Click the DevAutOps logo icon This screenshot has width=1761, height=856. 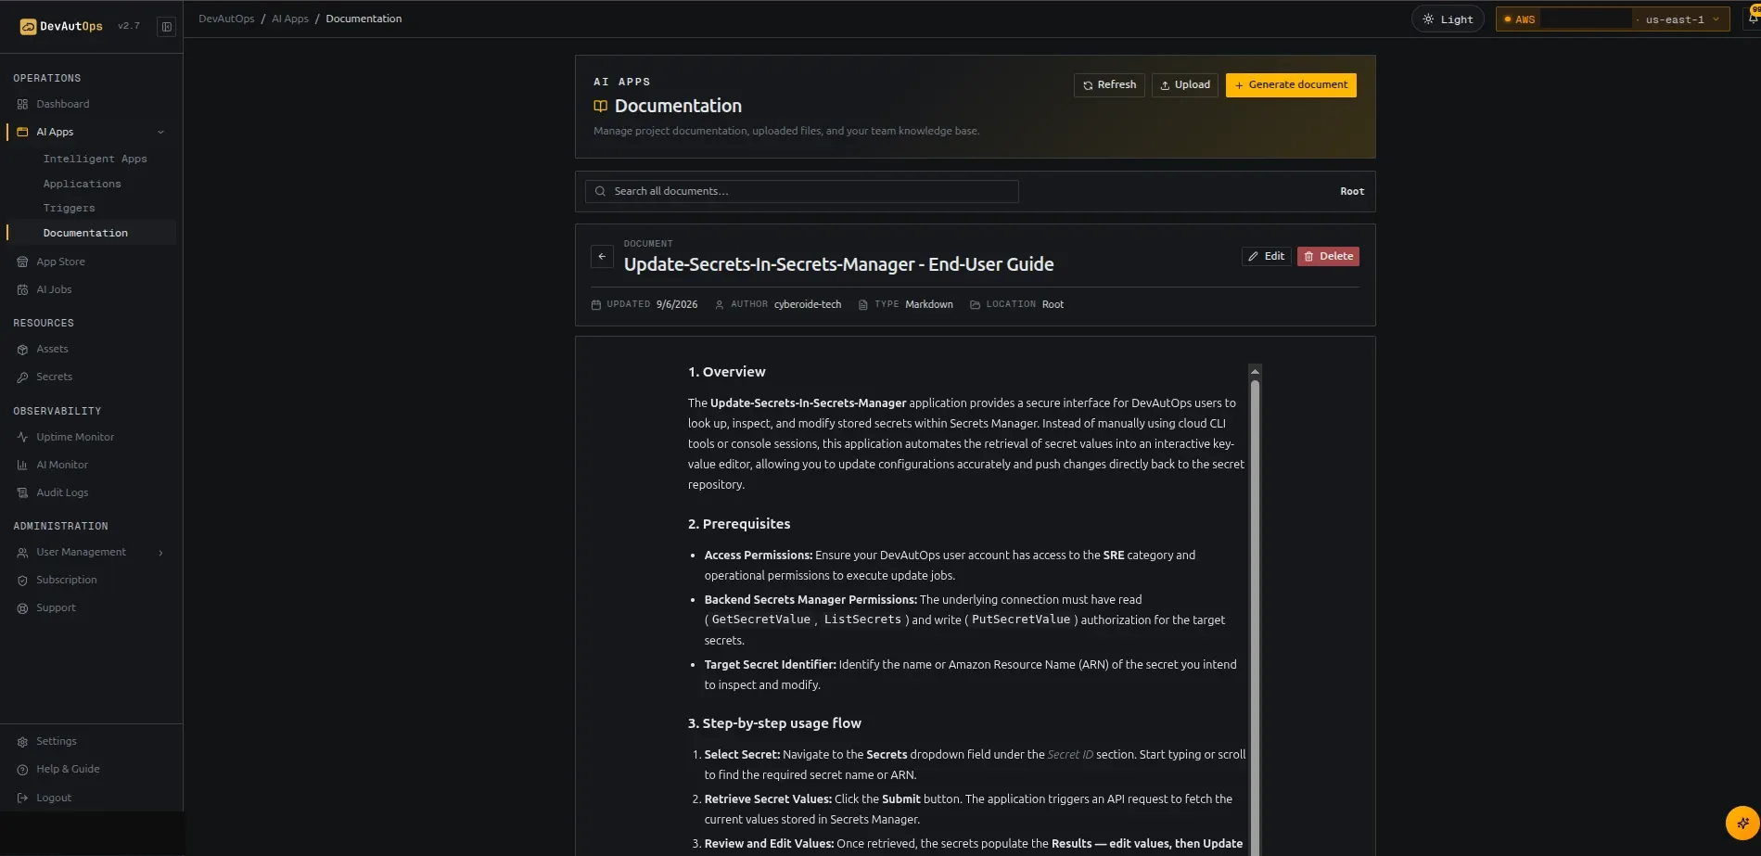(28, 27)
